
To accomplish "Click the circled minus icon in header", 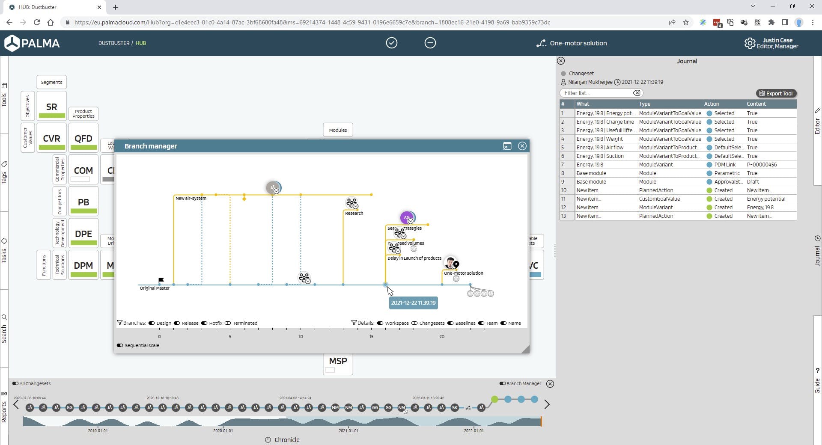I will pos(430,43).
